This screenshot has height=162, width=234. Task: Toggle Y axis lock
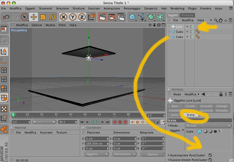73,17
